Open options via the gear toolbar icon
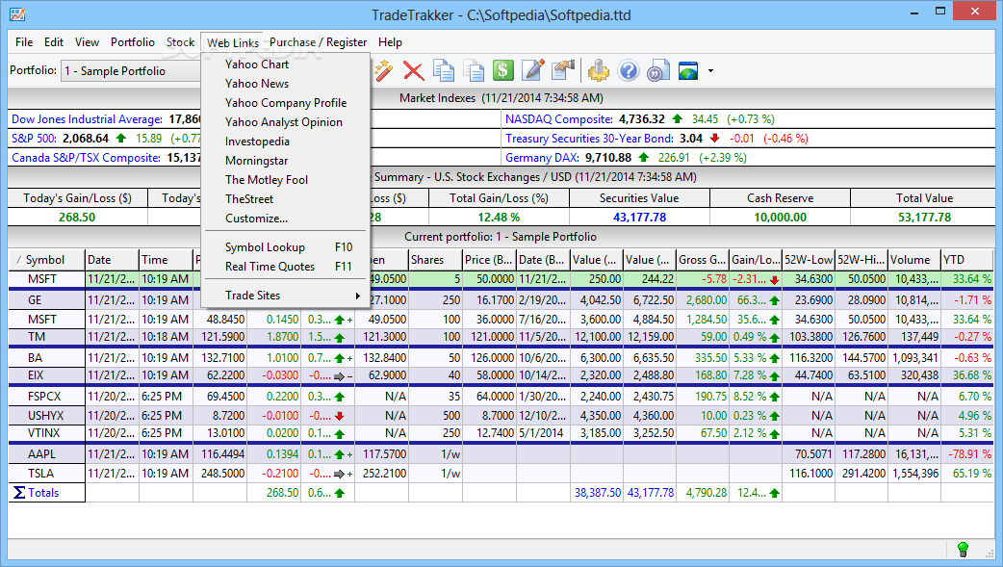 pos(599,70)
